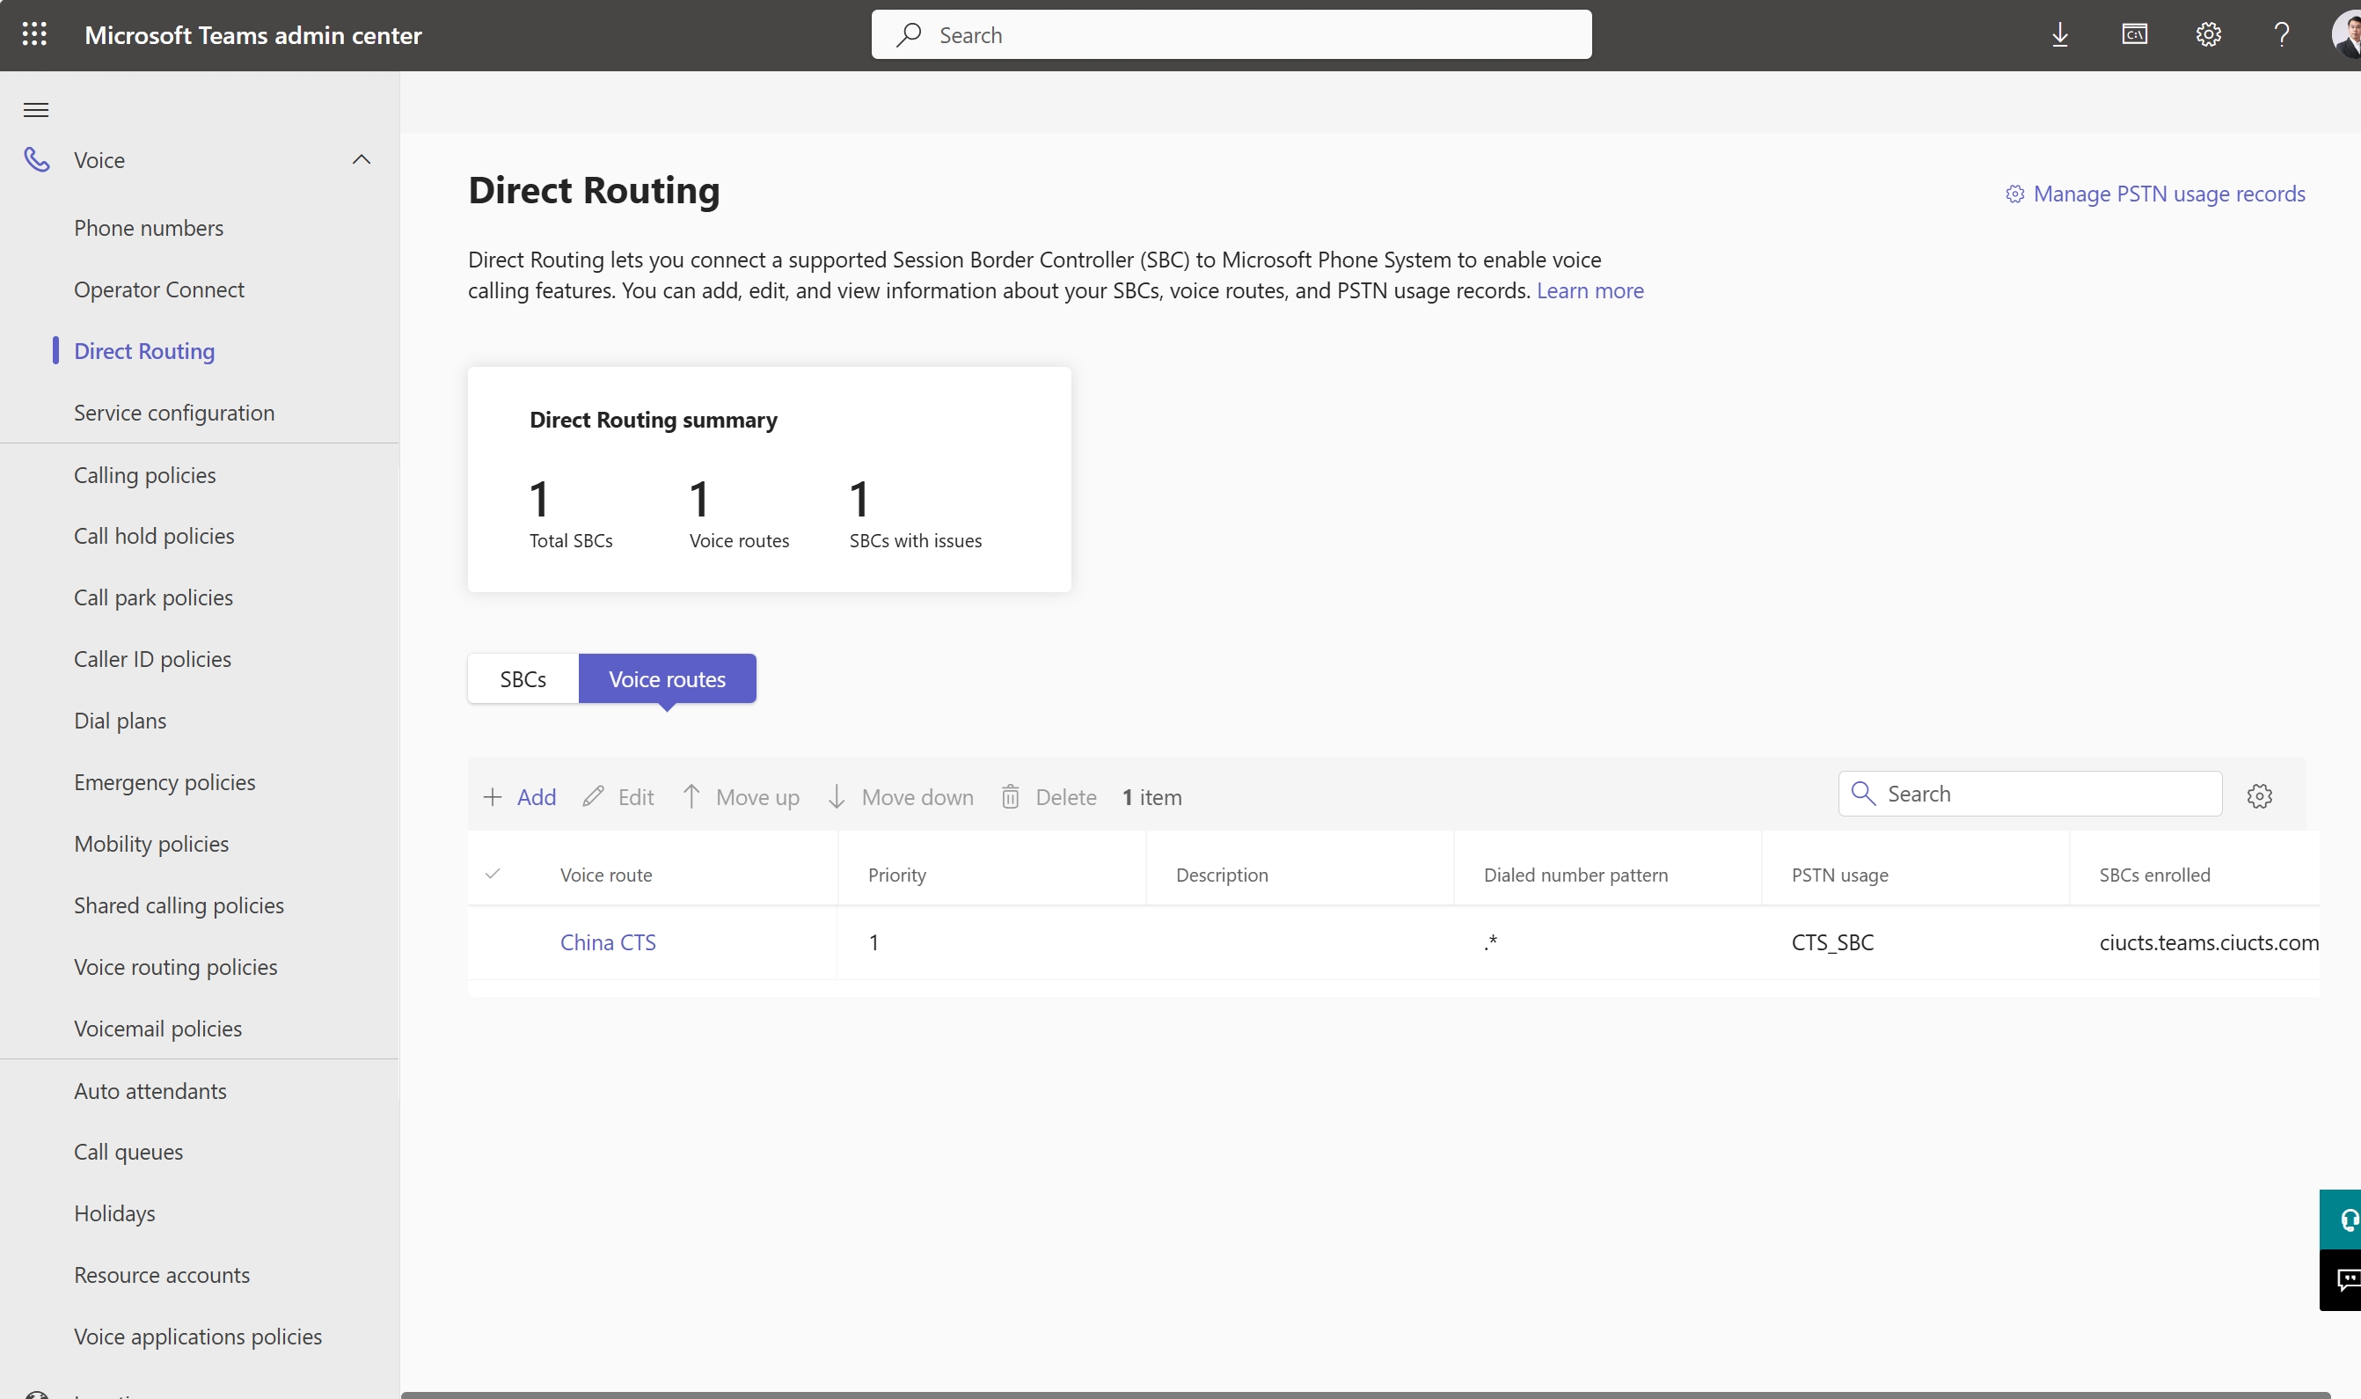Image resolution: width=2361 pixels, height=1399 pixels.
Task: Open Phone numbers in sidebar
Action: [x=149, y=228]
